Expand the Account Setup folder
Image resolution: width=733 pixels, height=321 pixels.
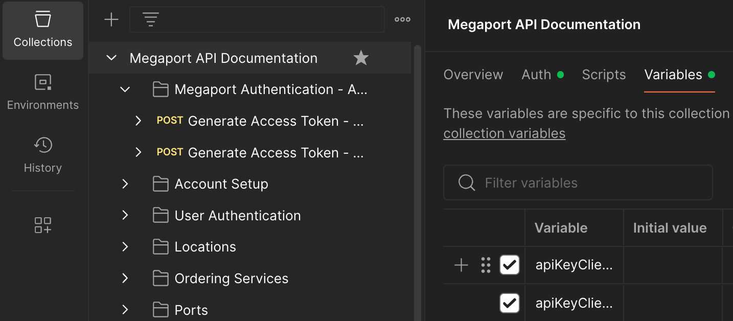[x=125, y=184]
